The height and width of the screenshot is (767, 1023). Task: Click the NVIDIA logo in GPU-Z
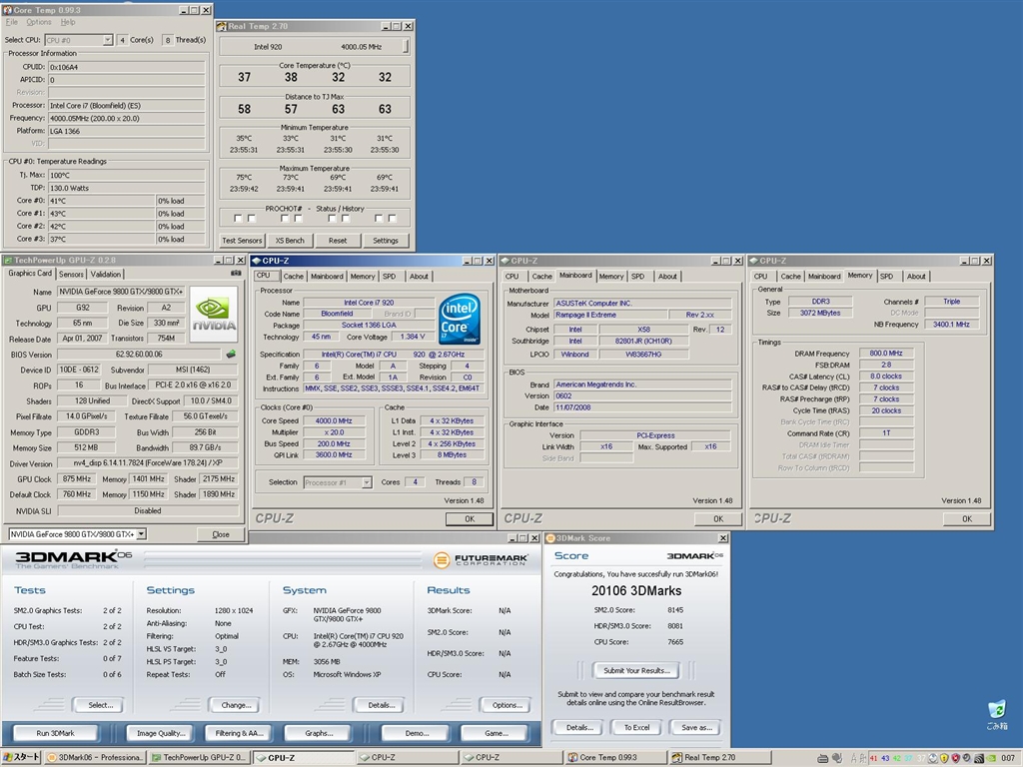(214, 314)
